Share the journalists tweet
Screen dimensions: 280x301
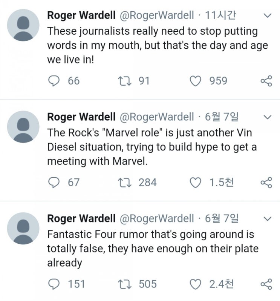(x=266, y=81)
